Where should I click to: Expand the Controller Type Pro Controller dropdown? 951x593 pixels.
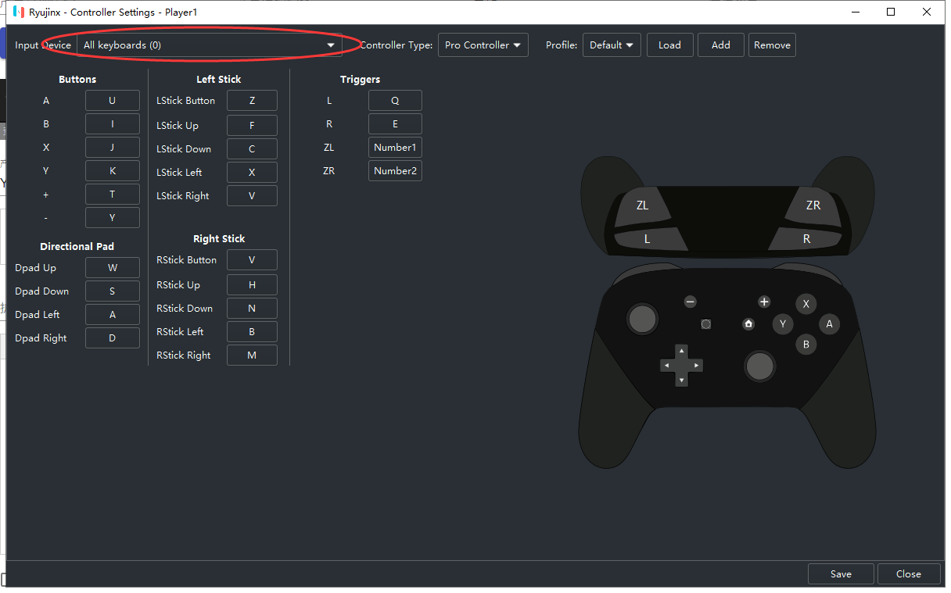click(483, 45)
